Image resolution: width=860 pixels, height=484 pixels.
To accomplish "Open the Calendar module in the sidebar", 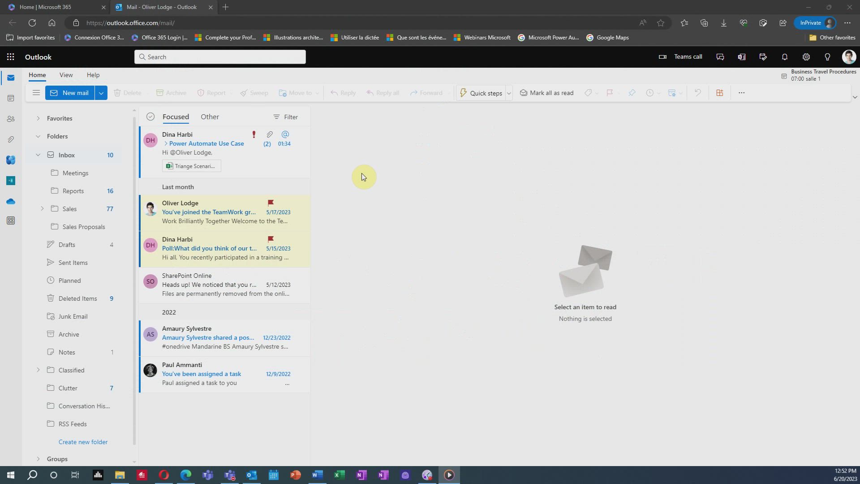I will 11,98.
